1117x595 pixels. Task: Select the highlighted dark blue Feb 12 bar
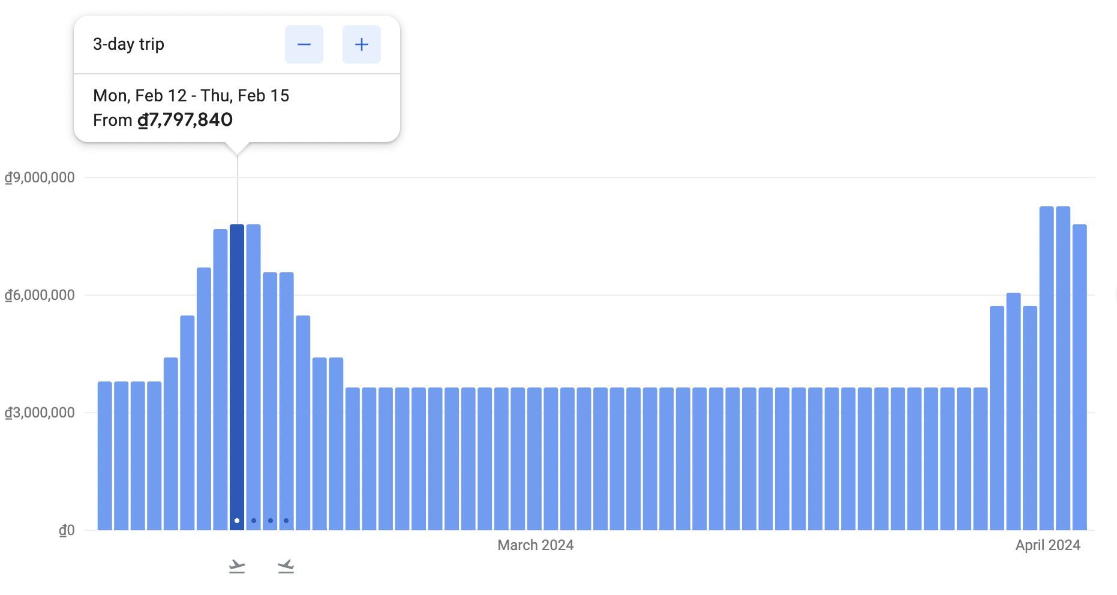pyautogui.click(x=237, y=377)
